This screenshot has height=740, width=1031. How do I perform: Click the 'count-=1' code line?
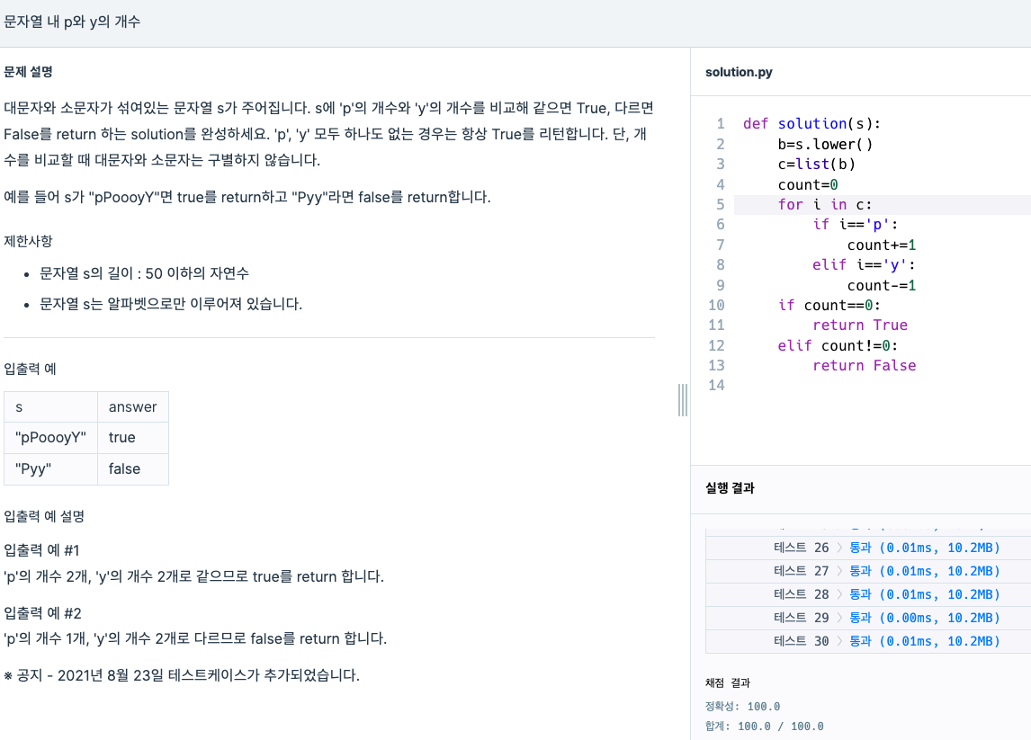(x=882, y=285)
